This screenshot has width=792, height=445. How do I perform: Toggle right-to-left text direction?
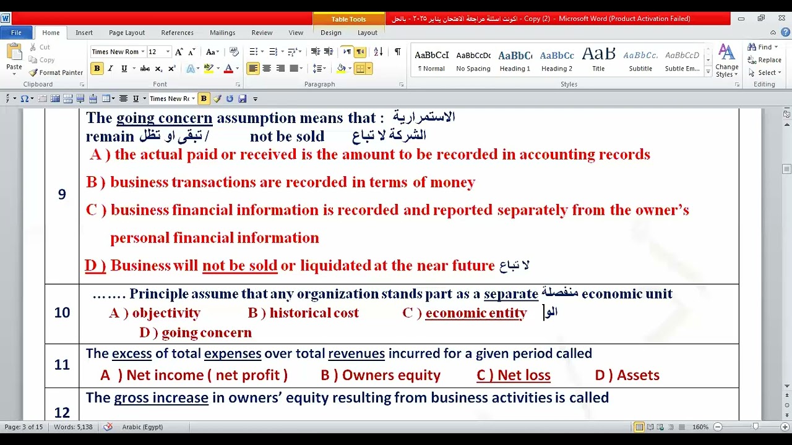click(x=360, y=52)
